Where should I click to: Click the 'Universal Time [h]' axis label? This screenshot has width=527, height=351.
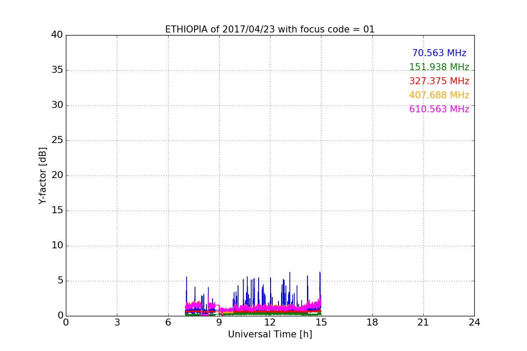(270, 334)
